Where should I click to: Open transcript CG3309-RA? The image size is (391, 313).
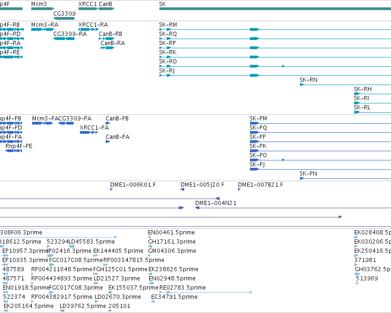tap(70, 34)
